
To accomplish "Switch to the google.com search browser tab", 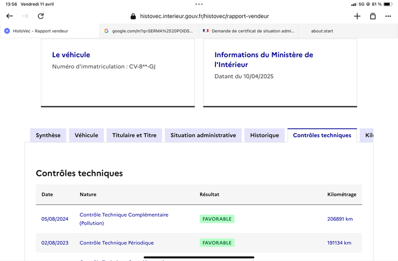I will pos(149,31).
